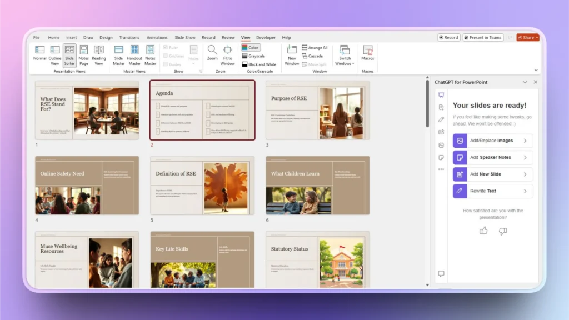Click the Present in Teams button

(x=483, y=37)
